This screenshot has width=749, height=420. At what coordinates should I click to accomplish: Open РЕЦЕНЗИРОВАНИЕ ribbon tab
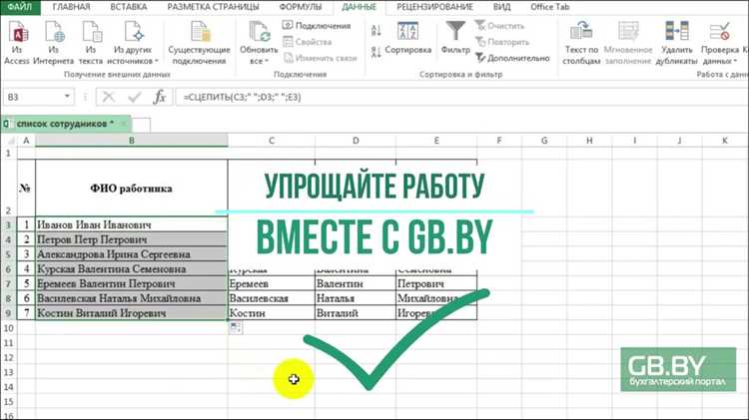point(434,7)
